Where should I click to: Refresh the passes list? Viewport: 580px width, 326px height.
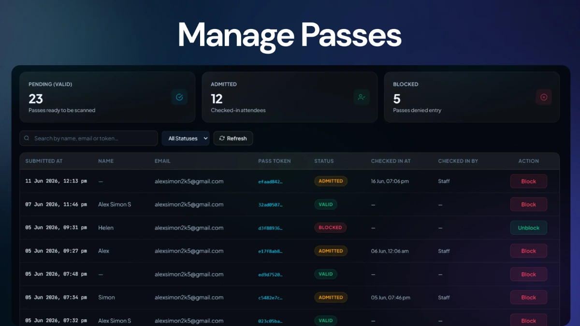[x=233, y=138]
